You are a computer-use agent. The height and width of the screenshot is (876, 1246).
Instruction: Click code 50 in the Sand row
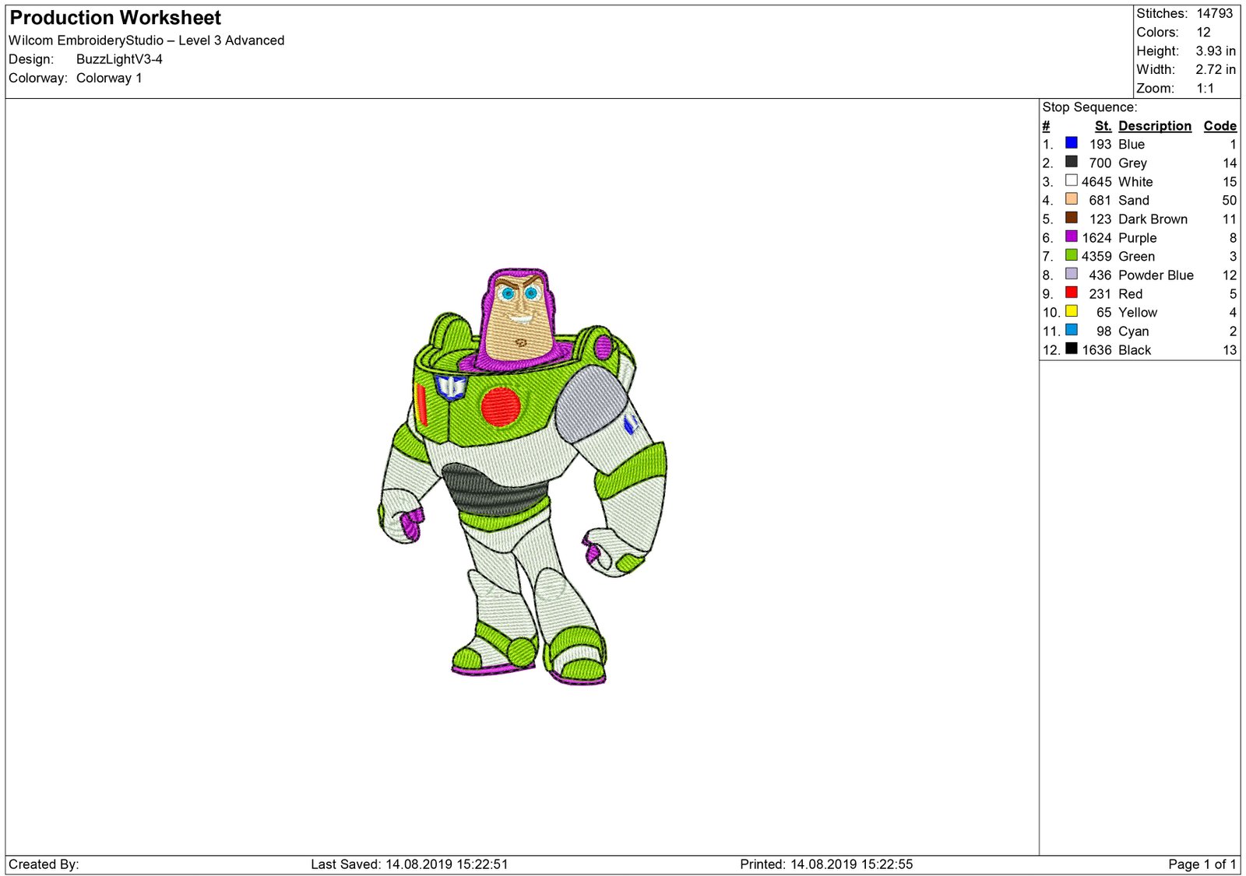coord(1229,201)
